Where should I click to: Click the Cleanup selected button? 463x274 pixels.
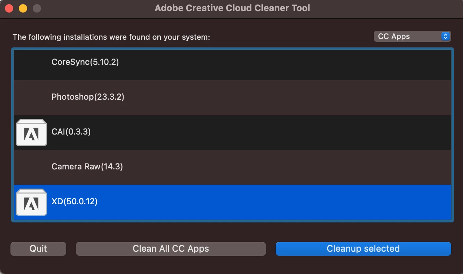pyautogui.click(x=363, y=249)
